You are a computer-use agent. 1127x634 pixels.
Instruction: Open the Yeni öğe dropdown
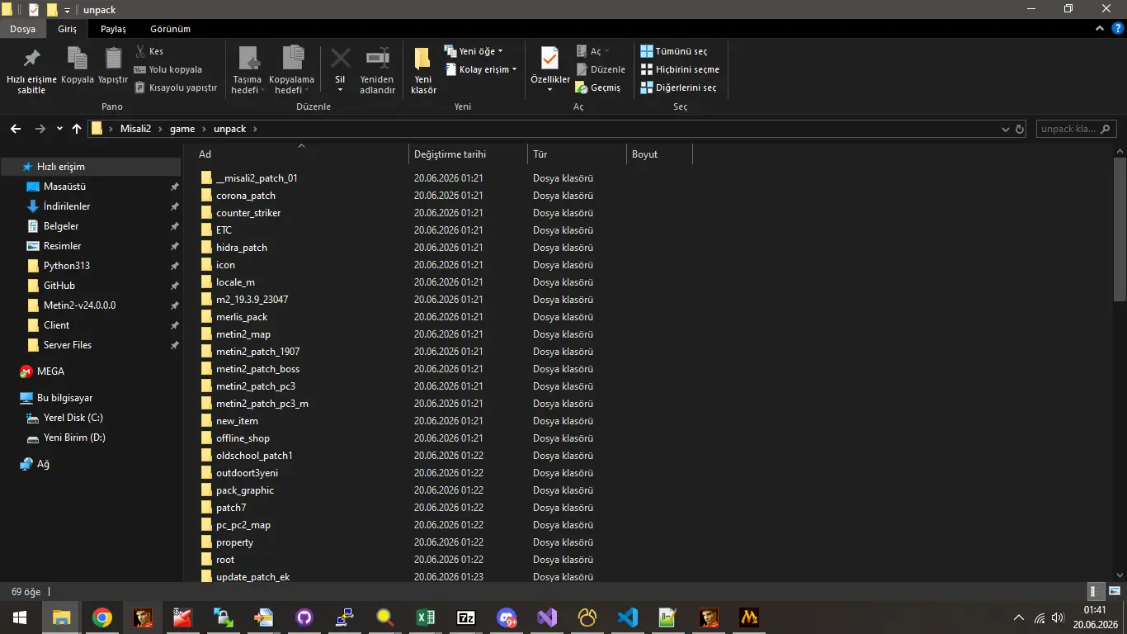tap(474, 51)
